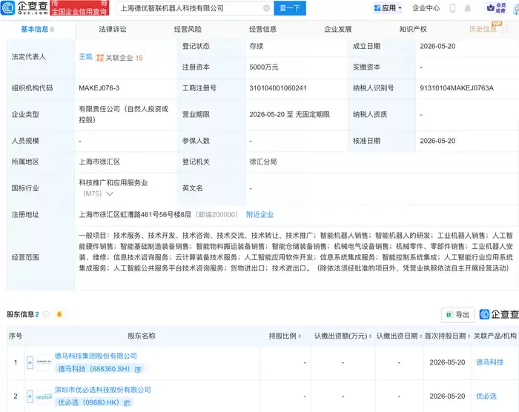Image resolution: width=519 pixels, height=412 pixels.
Task: Switch to the 经营风险 tab
Action: click(x=188, y=30)
